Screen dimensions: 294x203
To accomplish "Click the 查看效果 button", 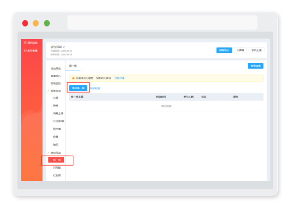I will point(256,66).
